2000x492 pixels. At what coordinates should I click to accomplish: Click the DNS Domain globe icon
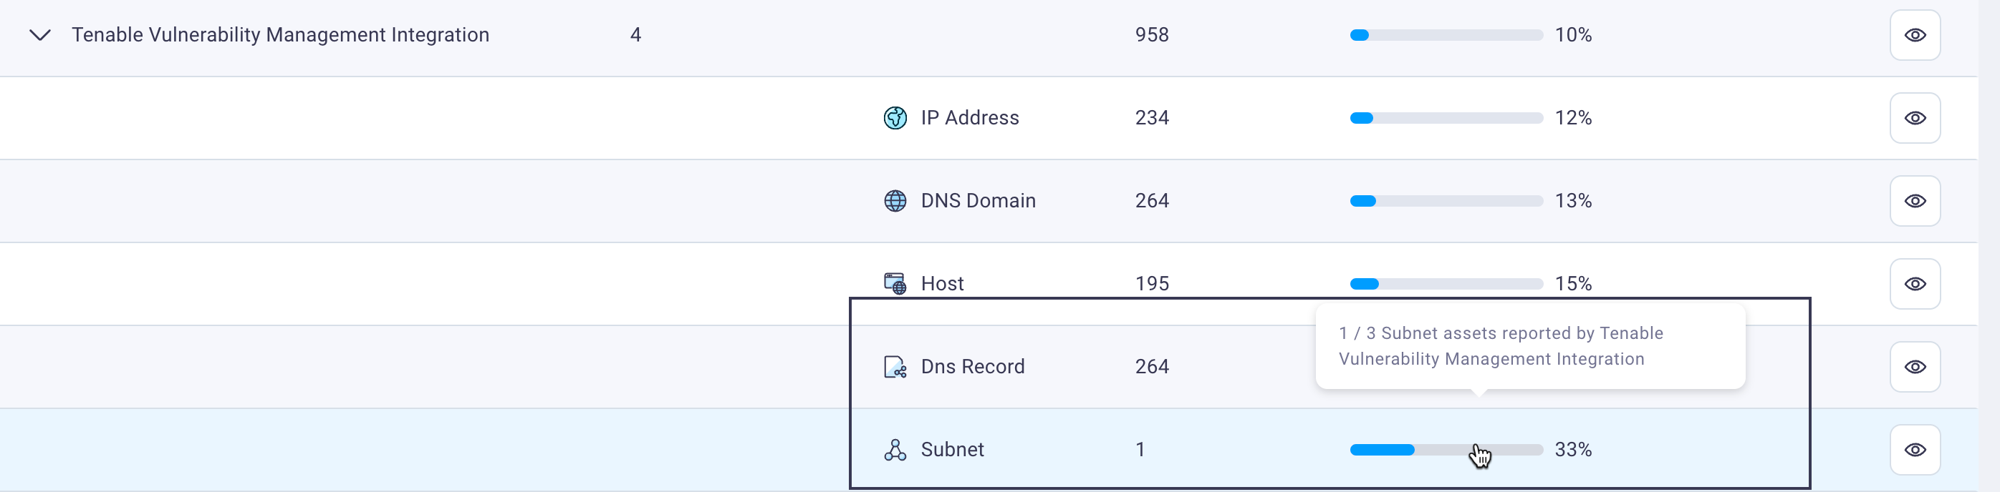tap(895, 201)
